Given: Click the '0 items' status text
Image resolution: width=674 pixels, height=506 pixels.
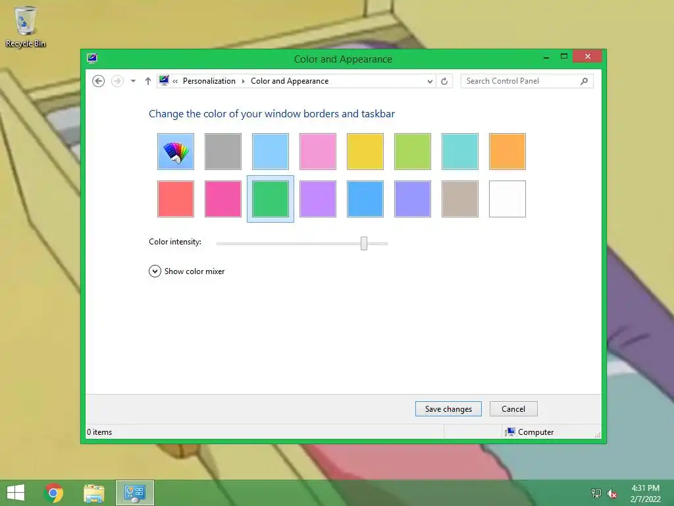Looking at the screenshot, I should [x=99, y=432].
